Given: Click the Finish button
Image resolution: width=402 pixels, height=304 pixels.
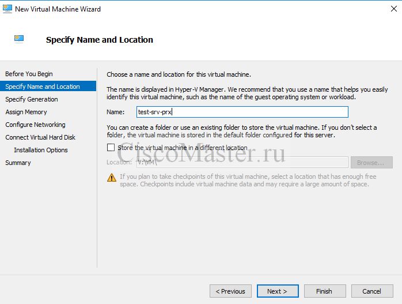Looking at the screenshot, I should (x=325, y=291).
